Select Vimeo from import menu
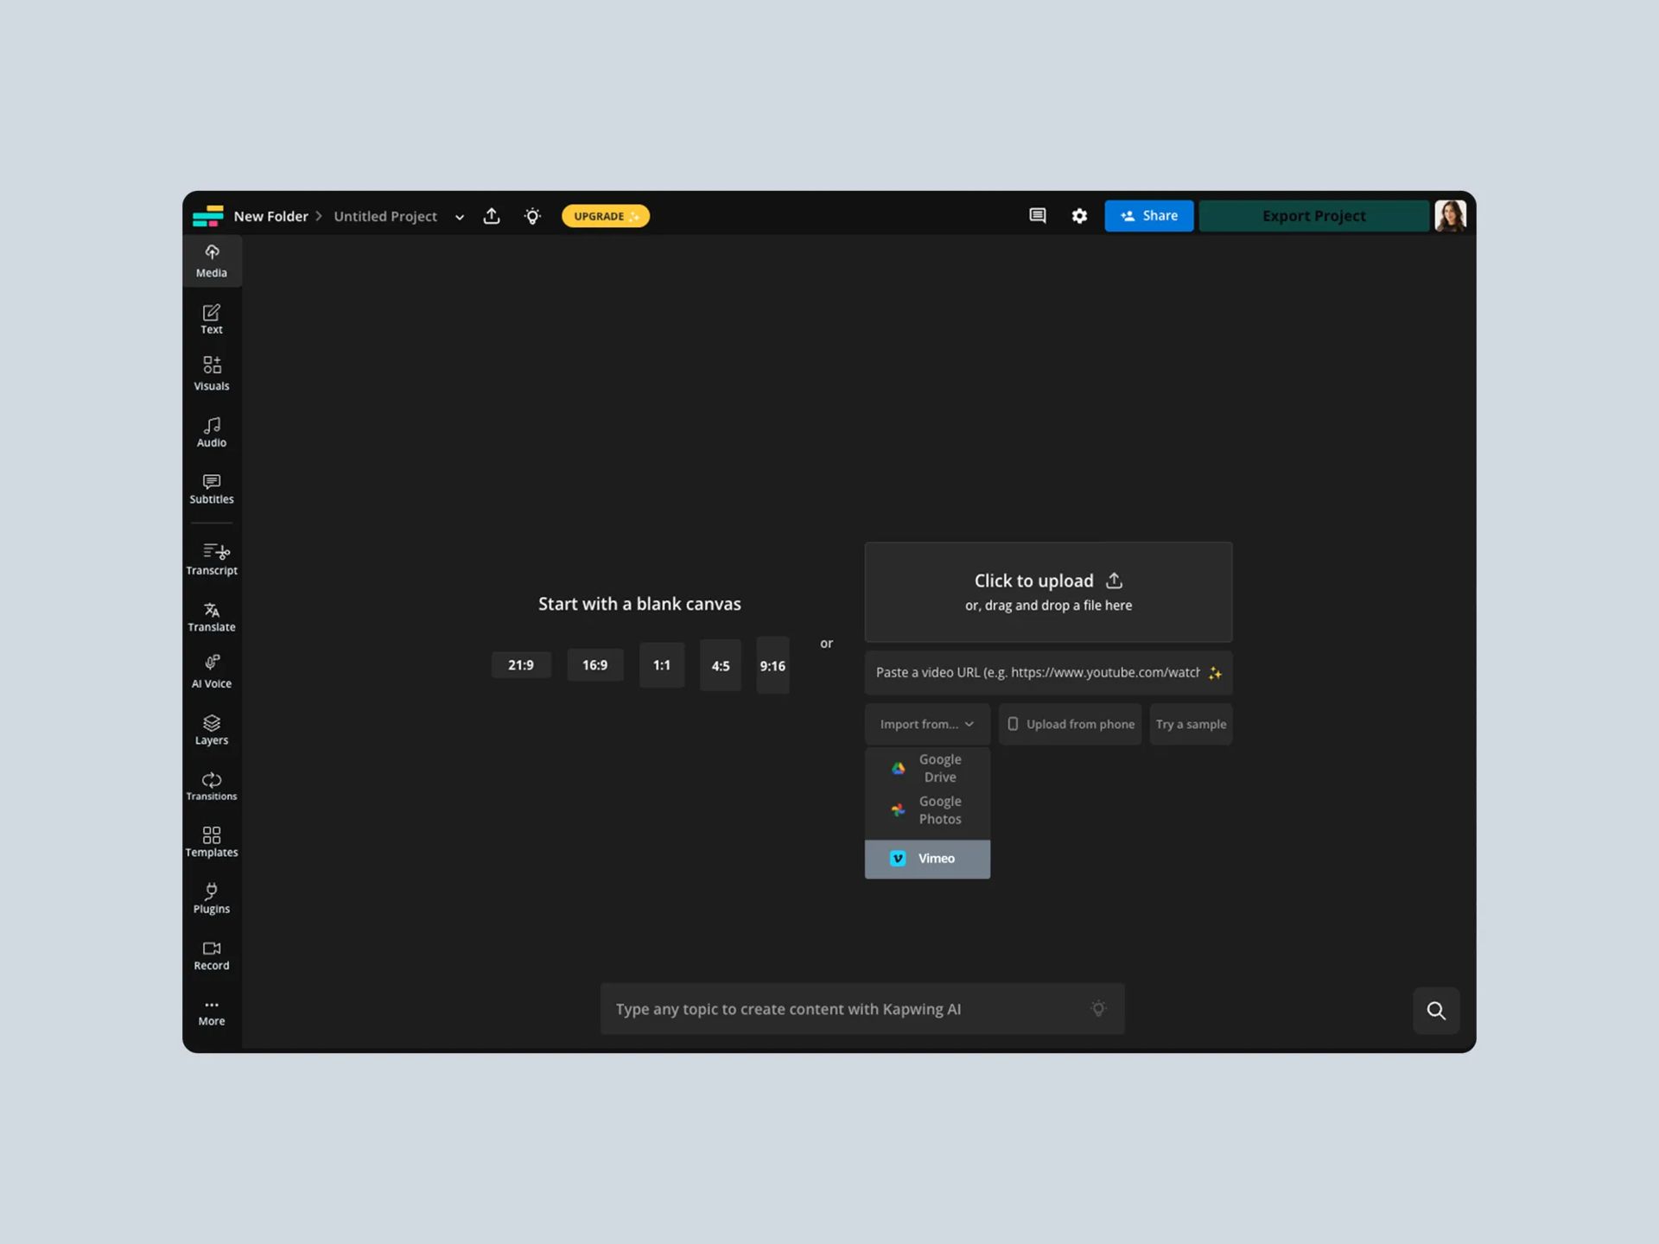The height and width of the screenshot is (1244, 1659). click(x=927, y=859)
